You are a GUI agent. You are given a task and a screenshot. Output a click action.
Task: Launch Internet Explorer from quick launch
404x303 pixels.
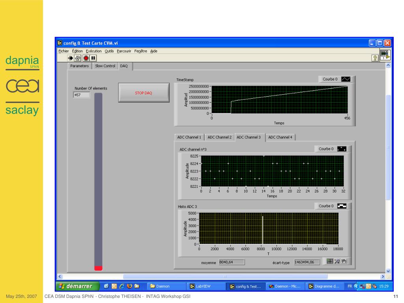click(122, 286)
